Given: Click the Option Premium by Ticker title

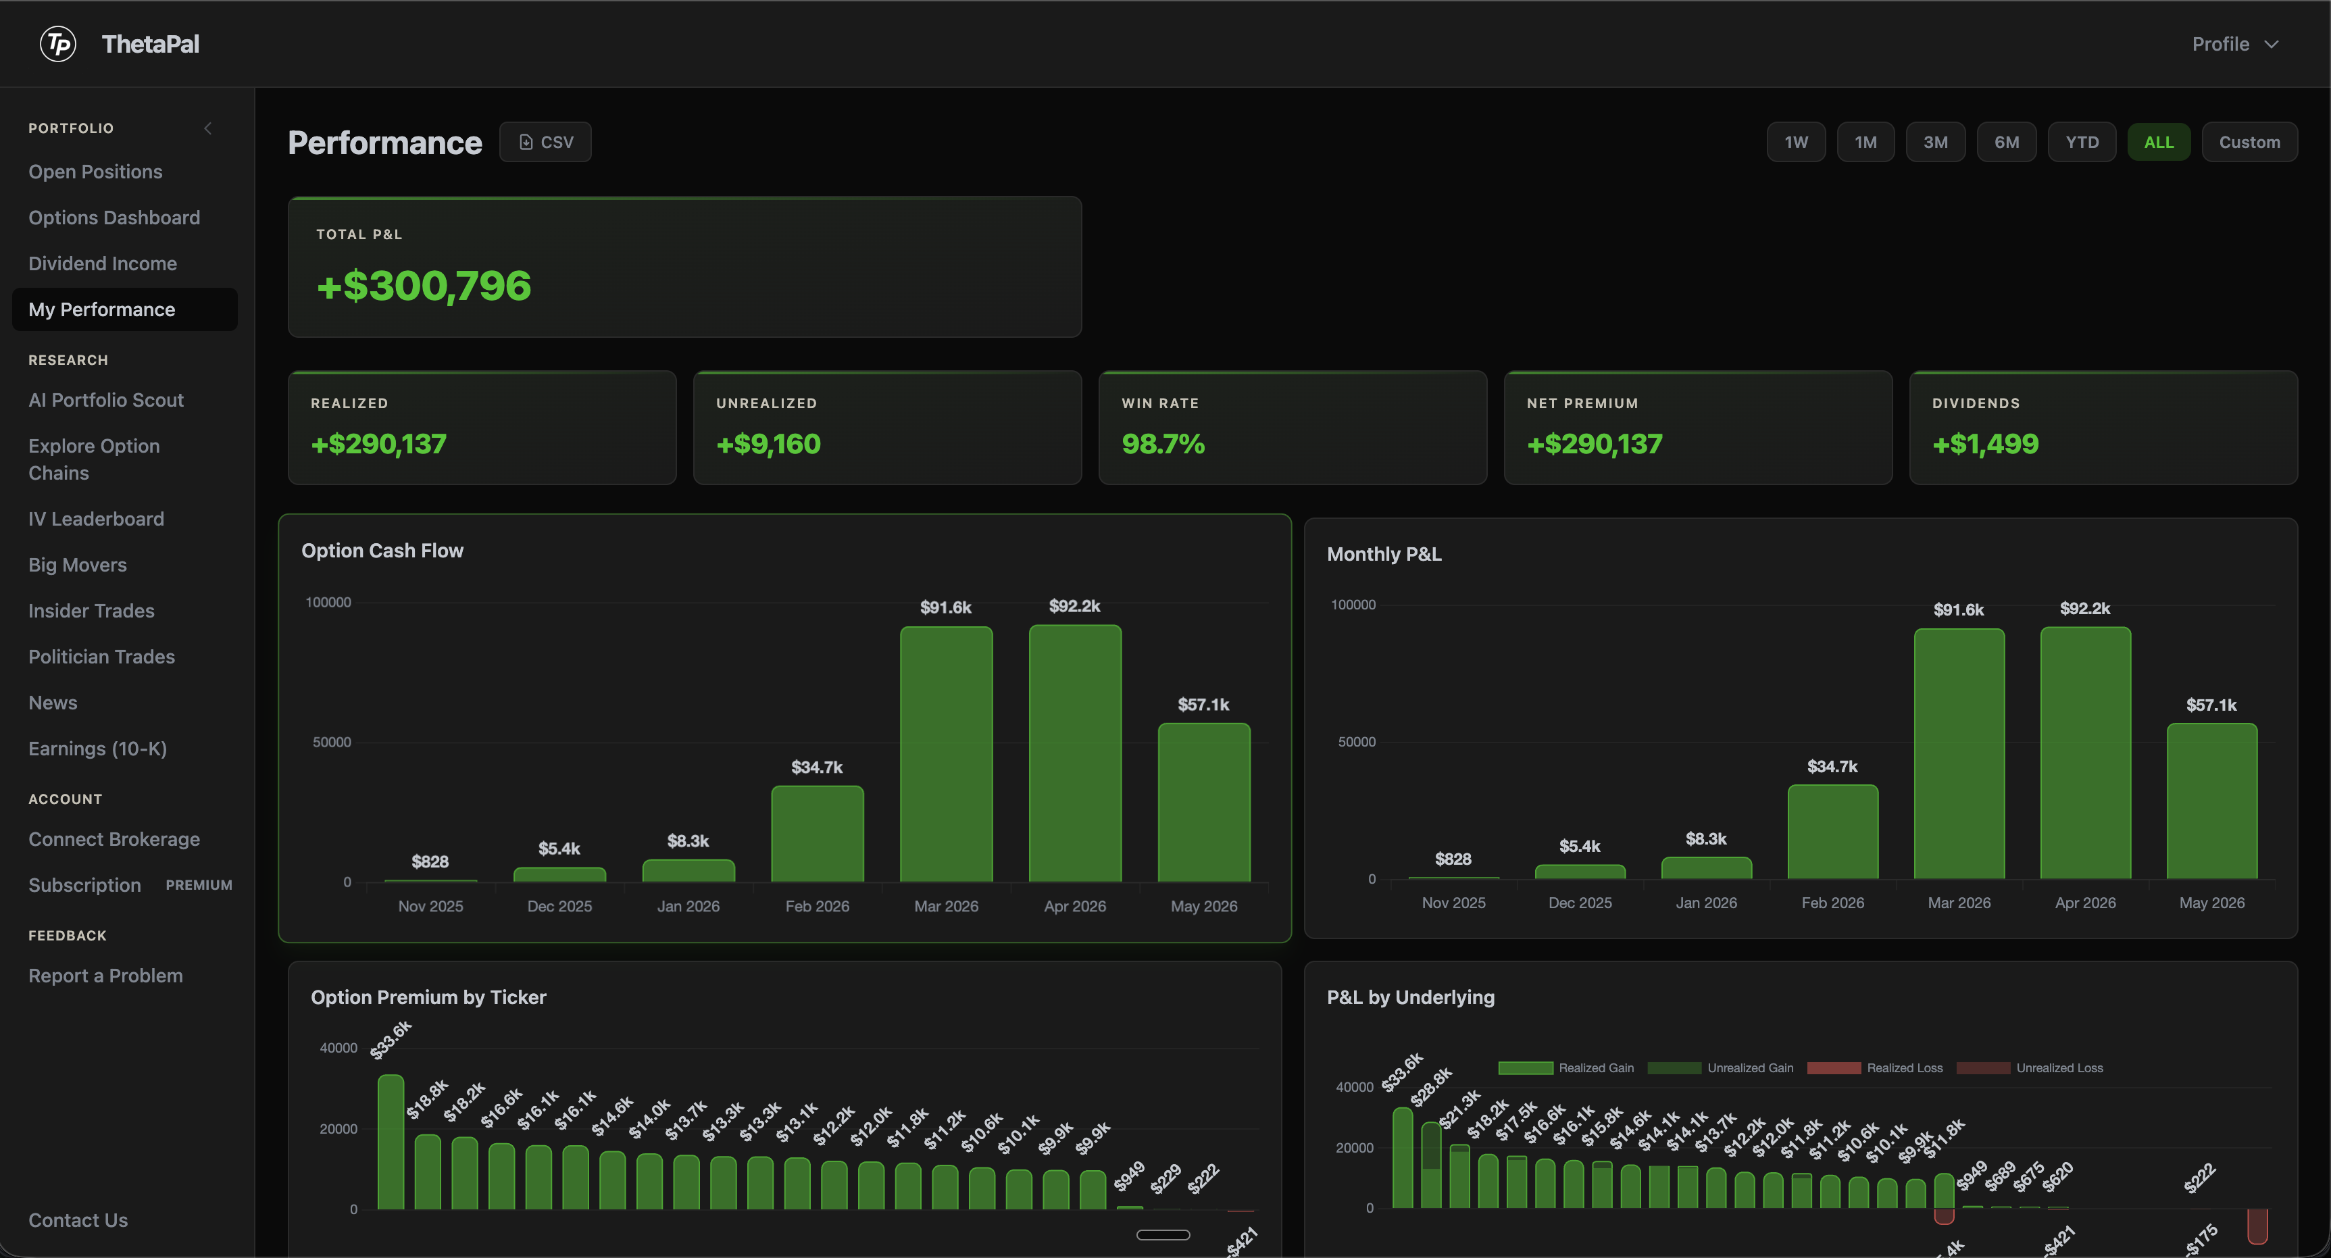Looking at the screenshot, I should (x=428, y=997).
